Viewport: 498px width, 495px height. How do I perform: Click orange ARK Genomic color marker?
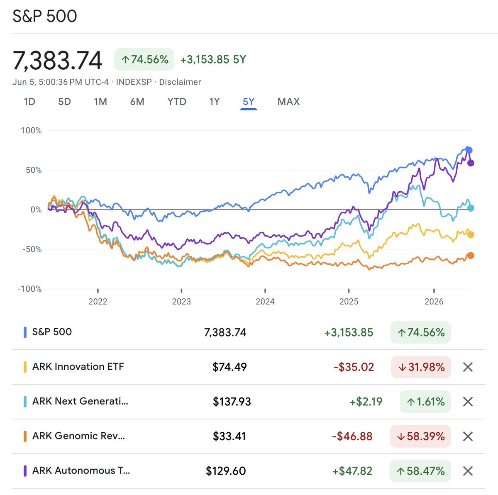tap(25, 436)
